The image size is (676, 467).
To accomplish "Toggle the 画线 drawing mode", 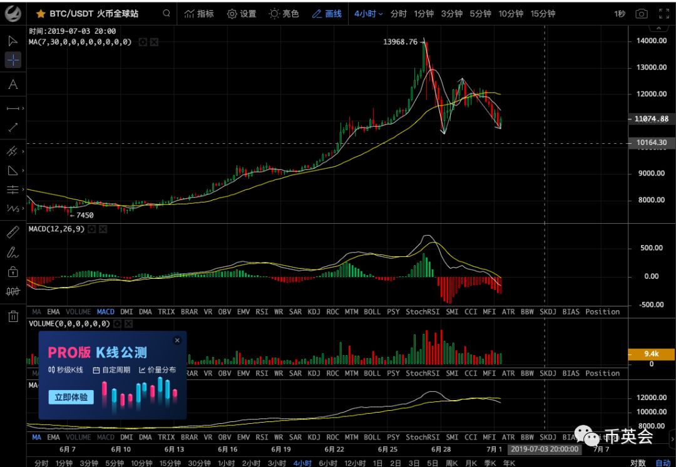I will (x=327, y=14).
